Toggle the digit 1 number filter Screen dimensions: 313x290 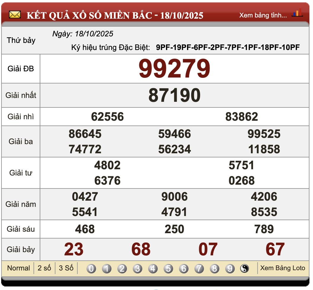click(106, 269)
